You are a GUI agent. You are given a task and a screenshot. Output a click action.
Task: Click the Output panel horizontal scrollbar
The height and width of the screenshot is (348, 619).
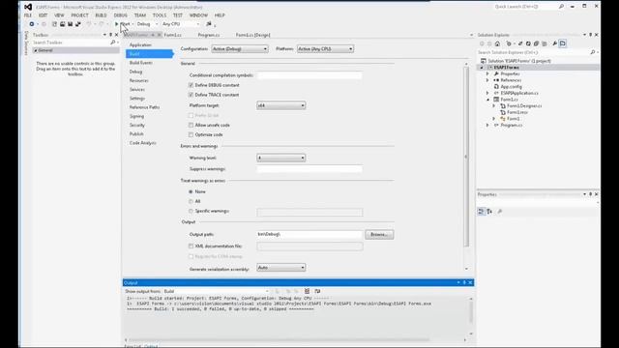(280, 339)
